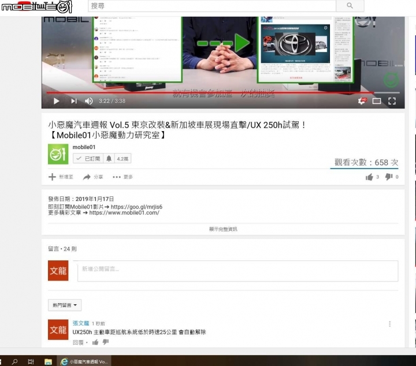Screen dimensions: 416x366
Task: Click the search magnifier button
Action: pos(350,6)
